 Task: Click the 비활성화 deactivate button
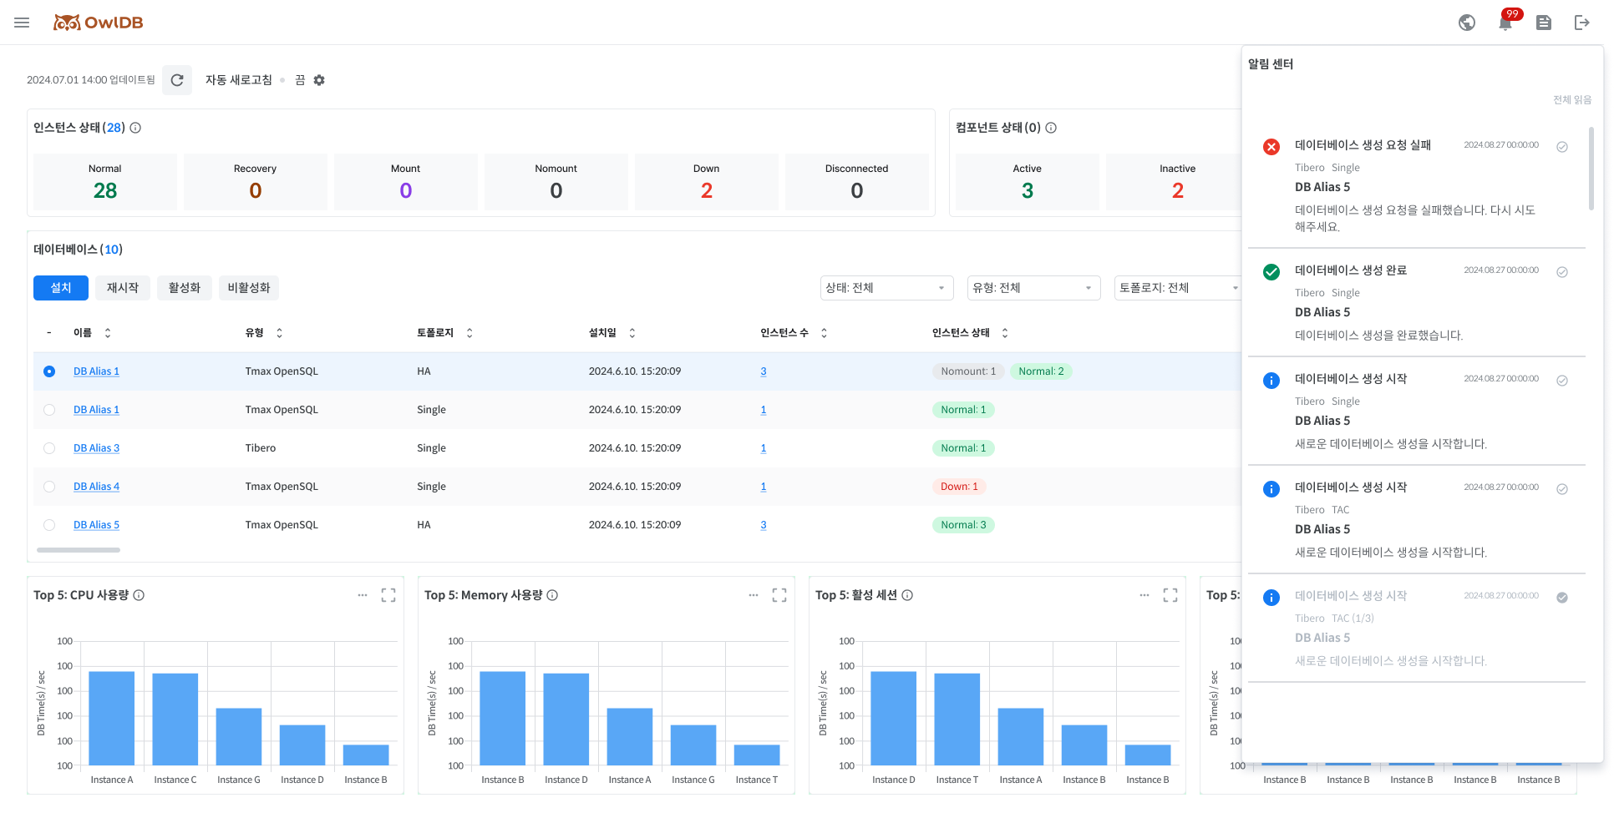(249, 288)
